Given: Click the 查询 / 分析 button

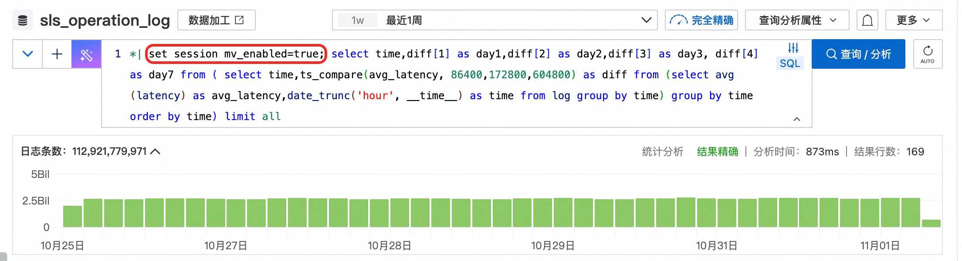Looking at the screenshot, I should coord(858,54).
